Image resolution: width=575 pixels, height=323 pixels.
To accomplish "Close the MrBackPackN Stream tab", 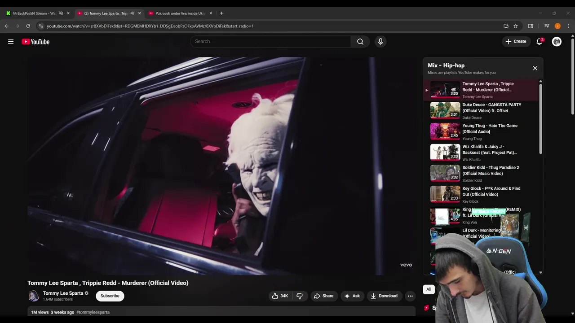I will (x=68, y=13).
